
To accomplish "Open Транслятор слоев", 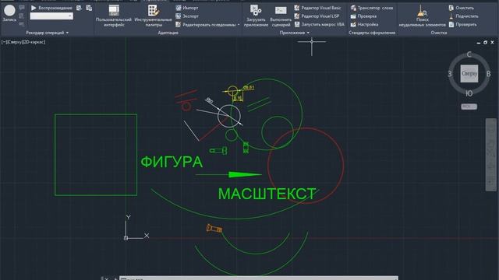I will 372,8.
